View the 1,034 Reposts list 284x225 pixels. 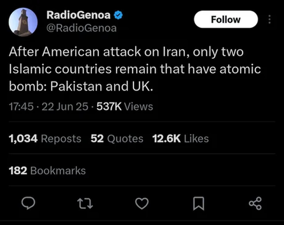[45, 139]
